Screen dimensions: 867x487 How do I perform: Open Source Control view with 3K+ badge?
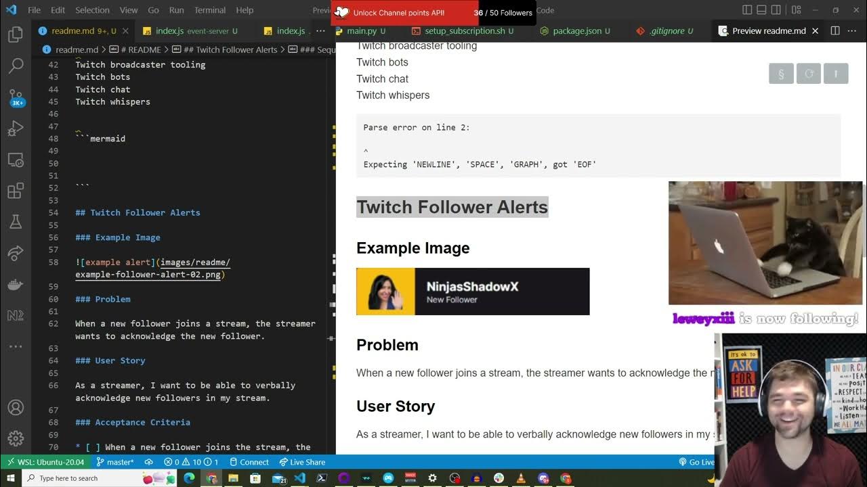[16, 97]
